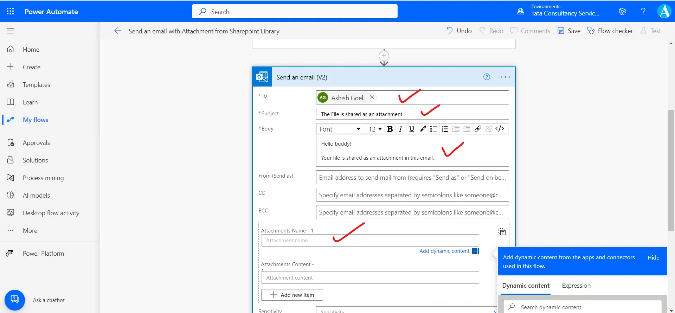Click the Undo button
The height and width of the screenshot is (313, 675).
coord(459,31)
